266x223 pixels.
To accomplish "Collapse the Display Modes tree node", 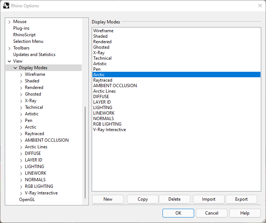I will point(15,68).
